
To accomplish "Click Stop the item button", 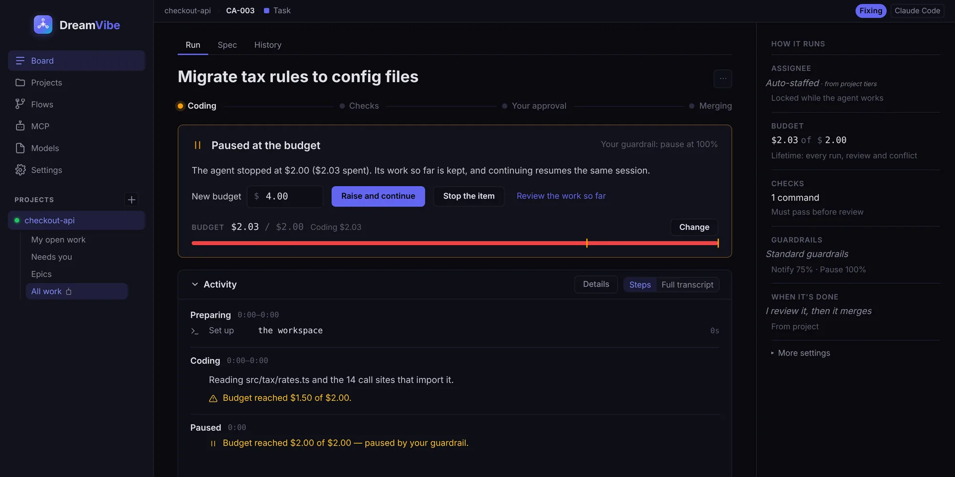I will click(x=469, y=196).
